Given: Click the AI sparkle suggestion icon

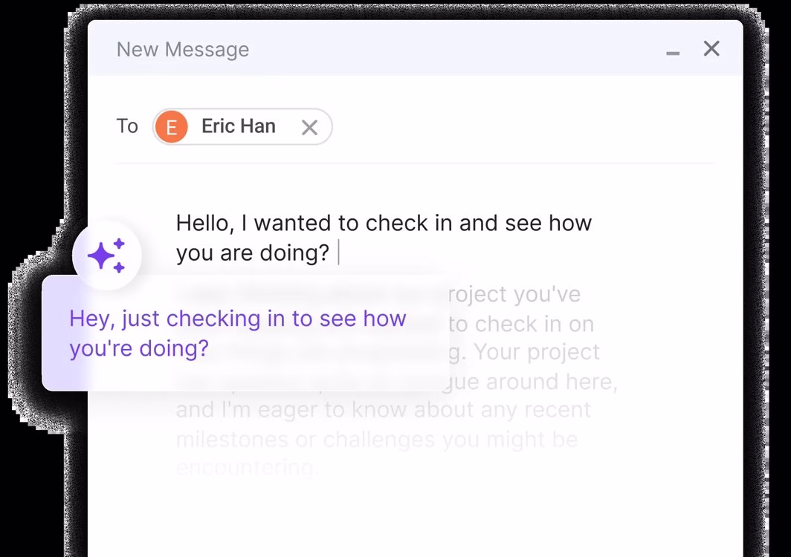Looking at the screenshot, I should [106, 255].
